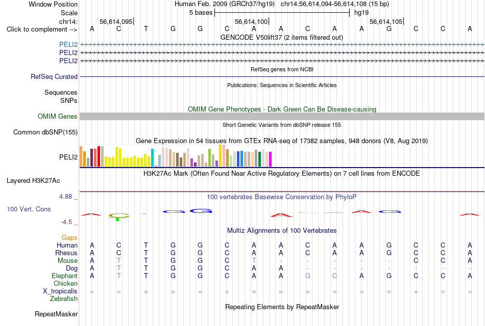This screenshot has width=485, height=326.
Task: Click the OMIM Gene Phenotypes title text
Action: pyautogui.click(x=282, y=110)
